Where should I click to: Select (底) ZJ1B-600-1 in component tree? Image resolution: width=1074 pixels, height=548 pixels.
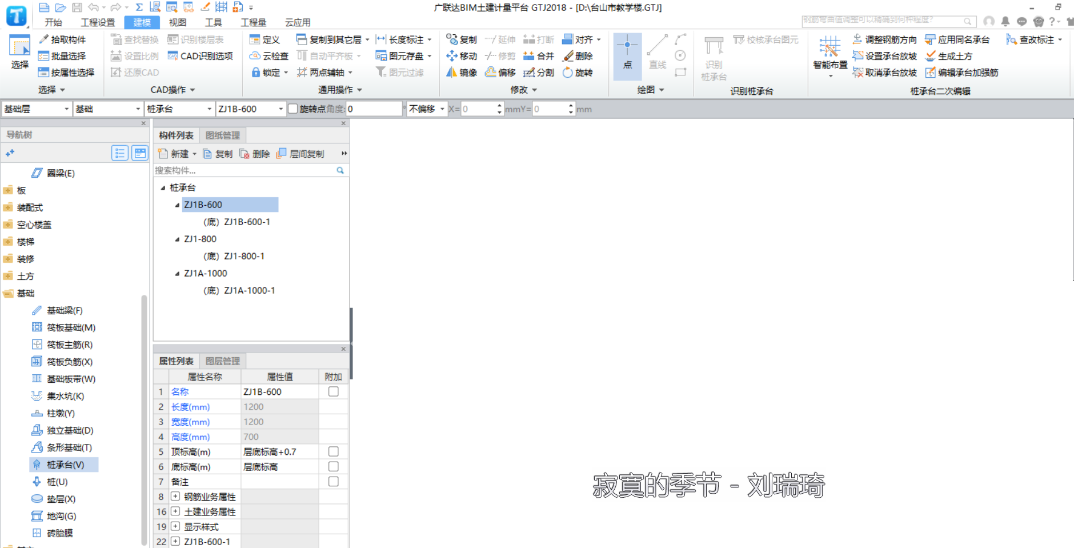pos(237,222)
